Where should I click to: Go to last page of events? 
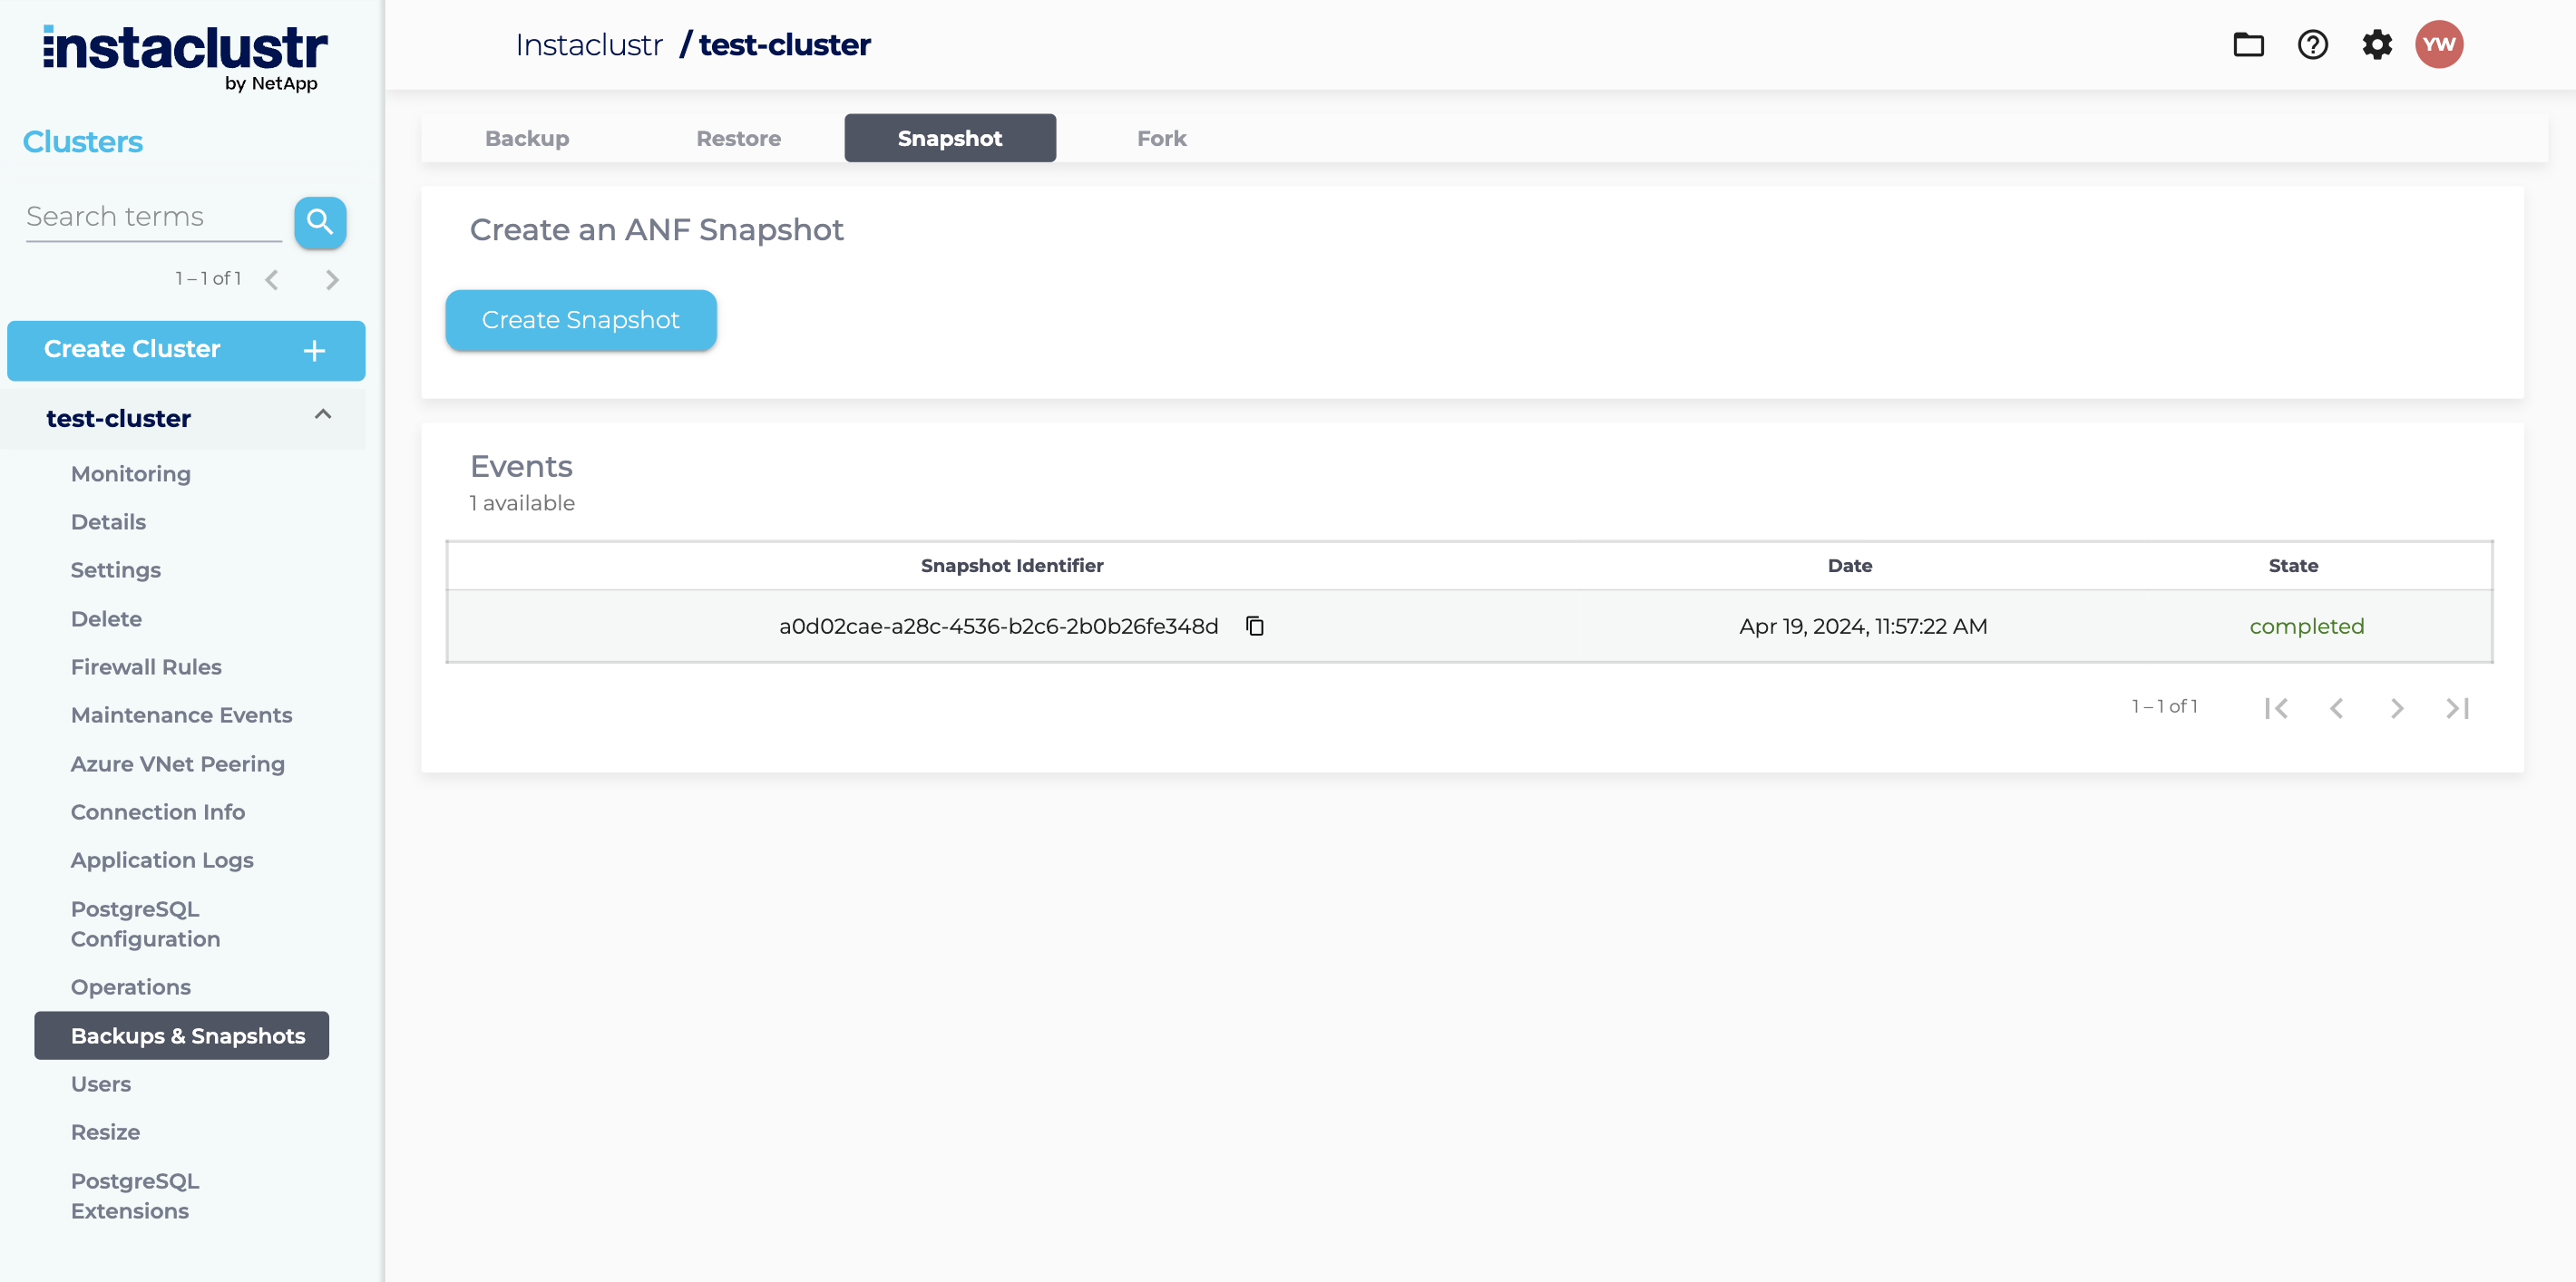[2457, 708]
